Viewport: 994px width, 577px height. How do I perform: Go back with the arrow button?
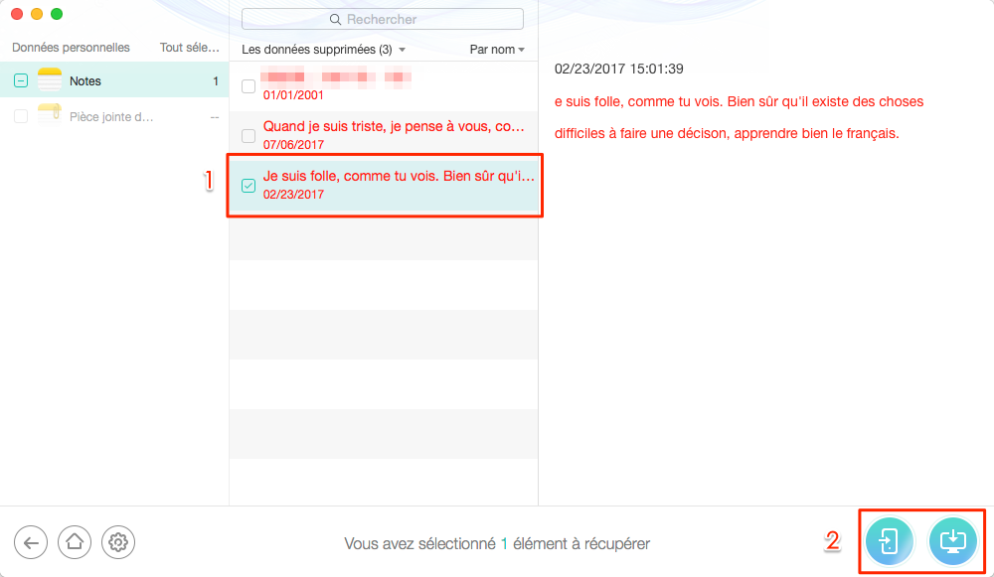[x=31, y=543]
